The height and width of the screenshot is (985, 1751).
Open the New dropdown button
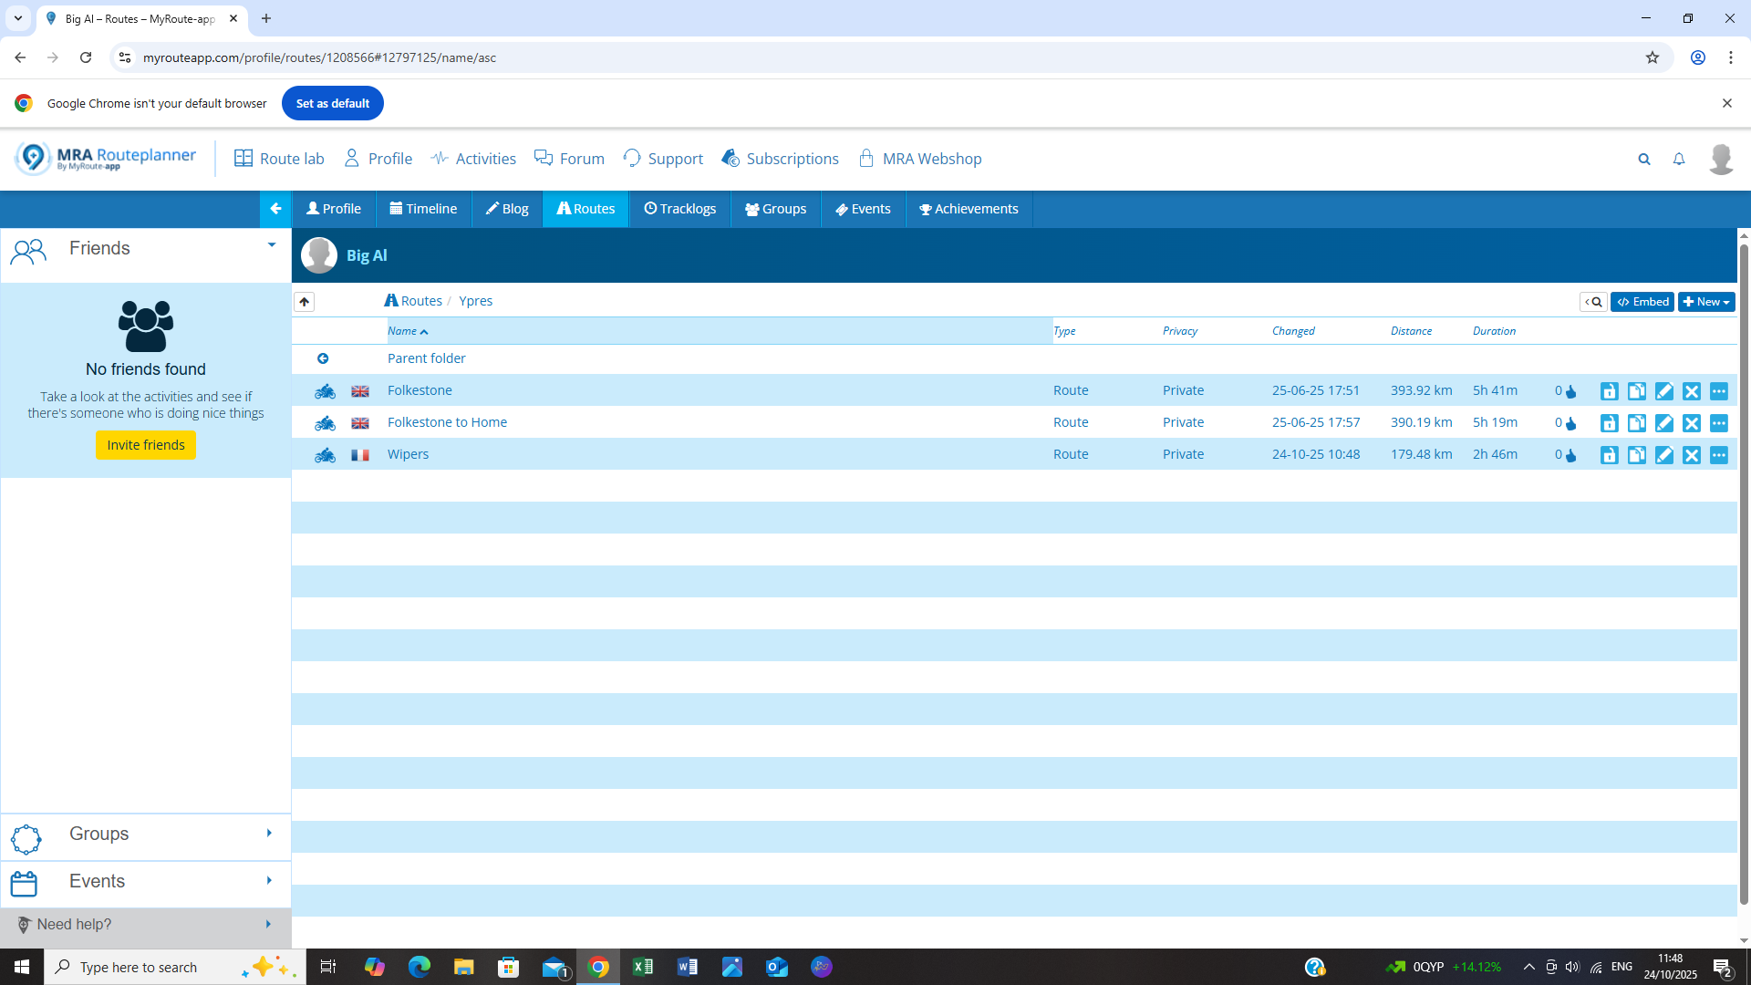coord(1705,302)
